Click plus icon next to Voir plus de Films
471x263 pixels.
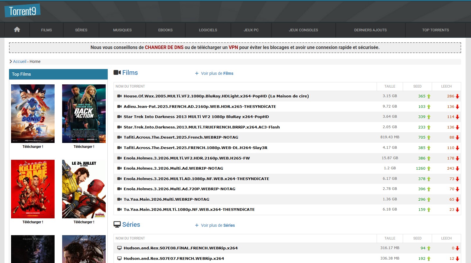click(x=197, y=73)
